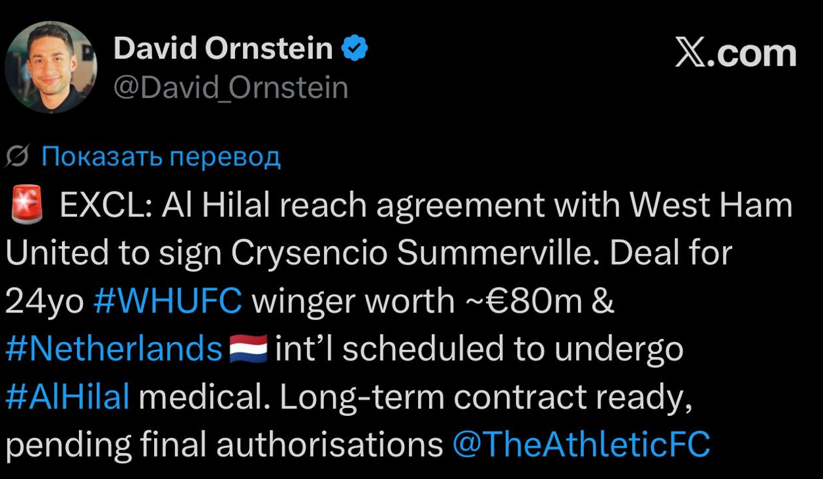
Task: Open the #Netherlands hashtag
Action: [x=114, y=349]
